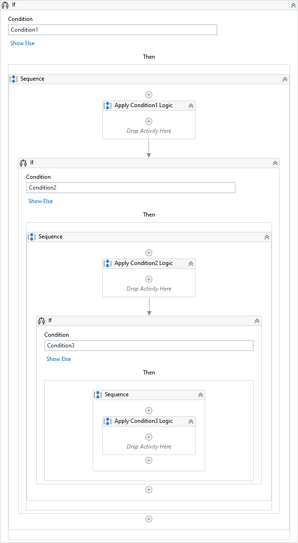
Task: Show Else branch for Condition2
Action: tap(41, 201)
